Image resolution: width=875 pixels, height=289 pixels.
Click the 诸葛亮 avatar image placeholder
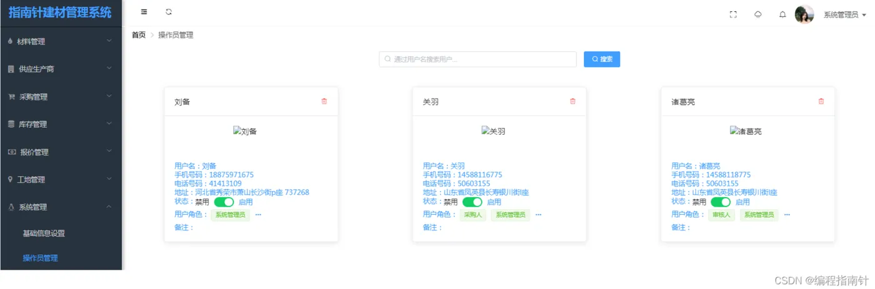click(x=746, y=131)
